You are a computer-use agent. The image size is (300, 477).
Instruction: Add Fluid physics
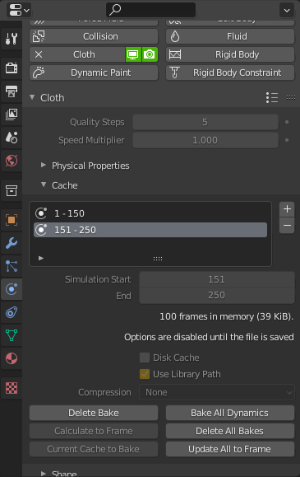click(x=230, y=36)
